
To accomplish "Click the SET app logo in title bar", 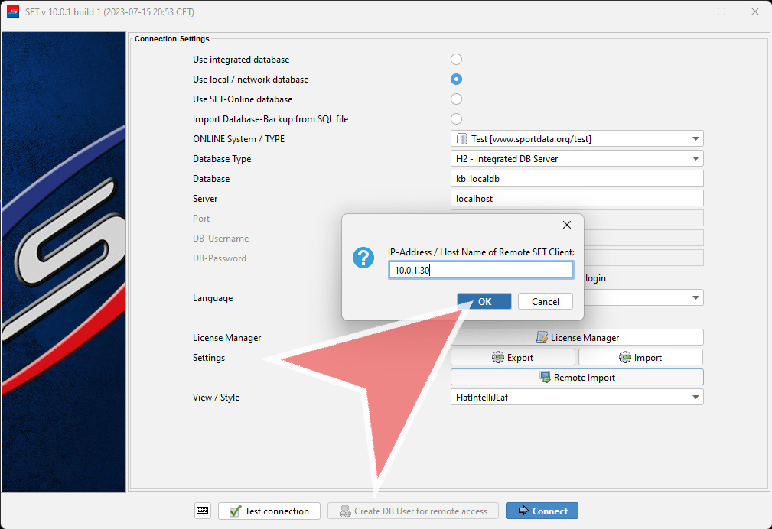I will click(x=12, y=12).
